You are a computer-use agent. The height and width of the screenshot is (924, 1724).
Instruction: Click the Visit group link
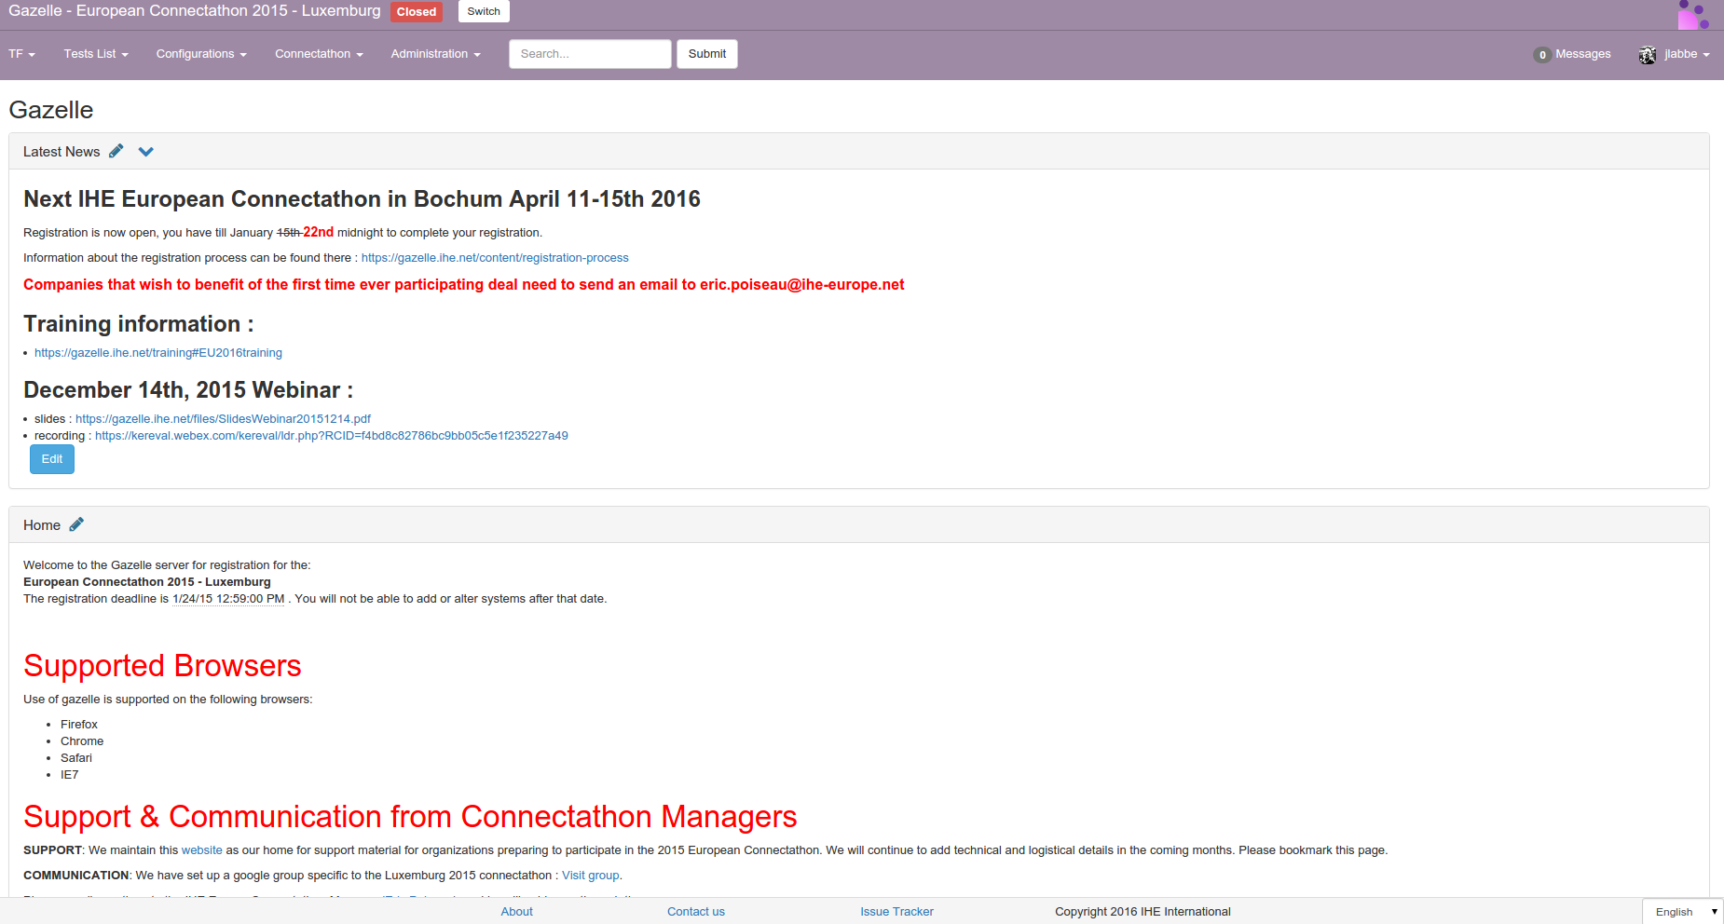590,876
